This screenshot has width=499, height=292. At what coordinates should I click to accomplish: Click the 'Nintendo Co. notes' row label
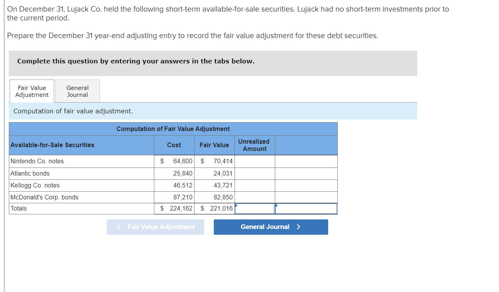click(37, 161)
